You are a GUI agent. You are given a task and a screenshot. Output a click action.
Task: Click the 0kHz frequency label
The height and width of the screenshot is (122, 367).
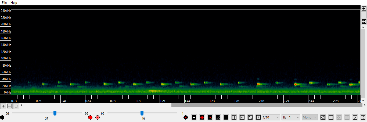(8, 92)
